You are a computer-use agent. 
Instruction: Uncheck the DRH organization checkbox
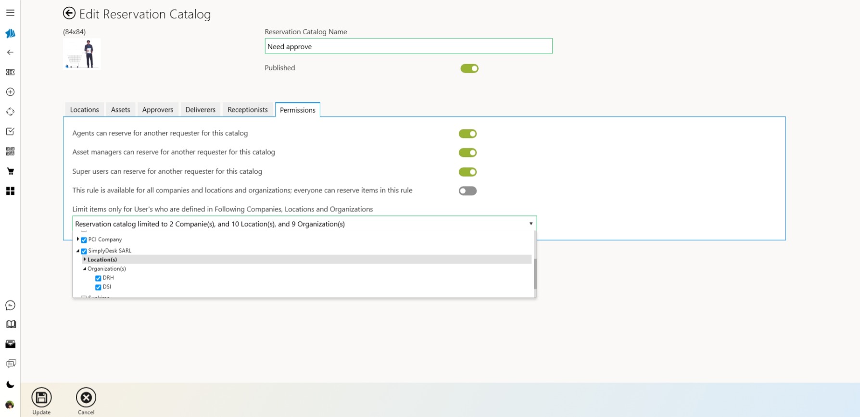98,278
